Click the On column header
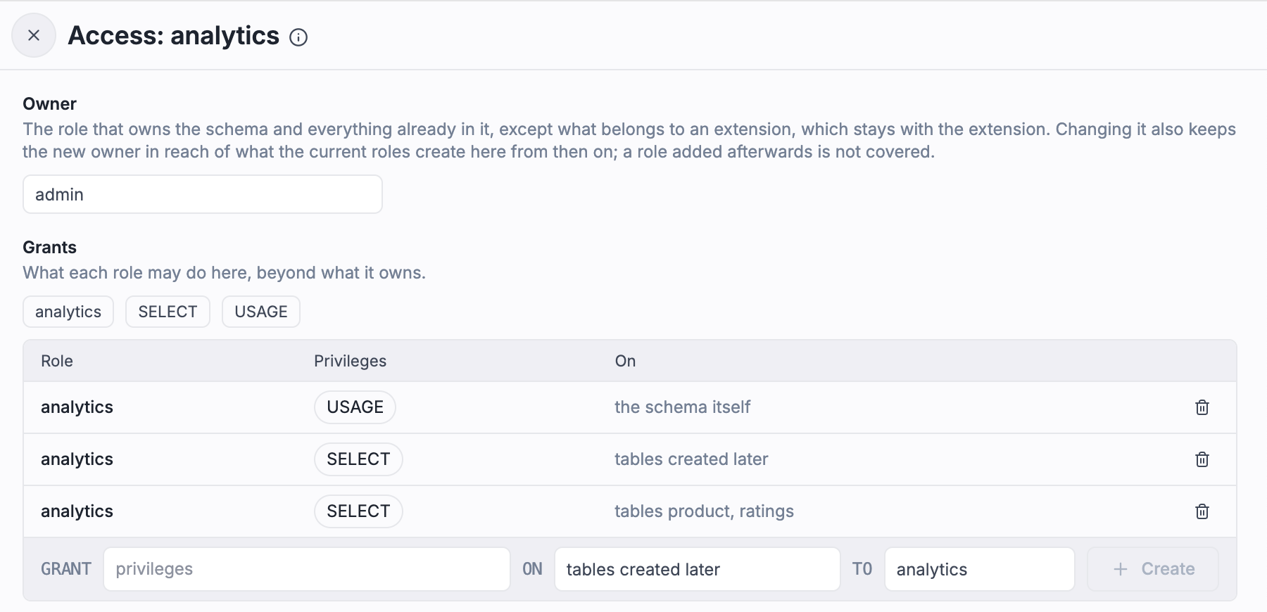This screenshot has height=612, width=1267. (625, 361)
